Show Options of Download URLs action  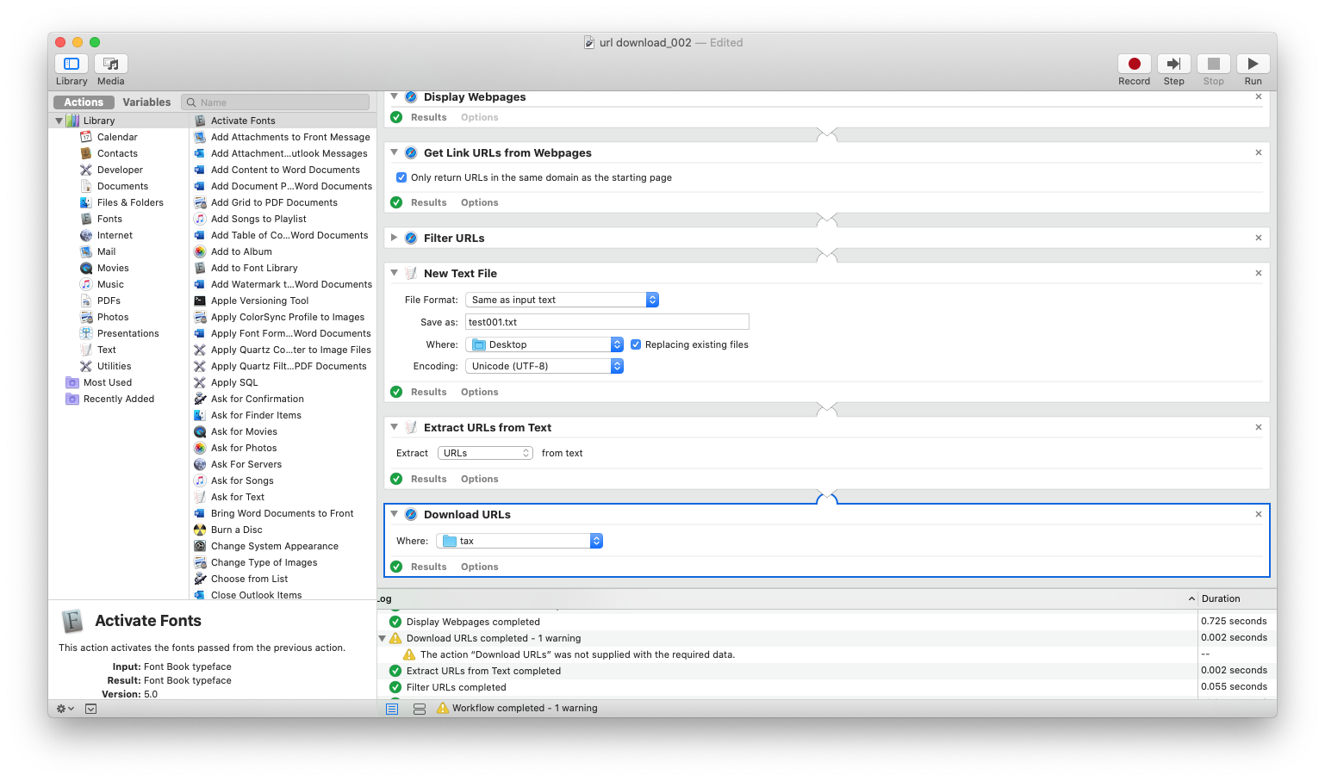pyautogui.click(x=479, y=567)
